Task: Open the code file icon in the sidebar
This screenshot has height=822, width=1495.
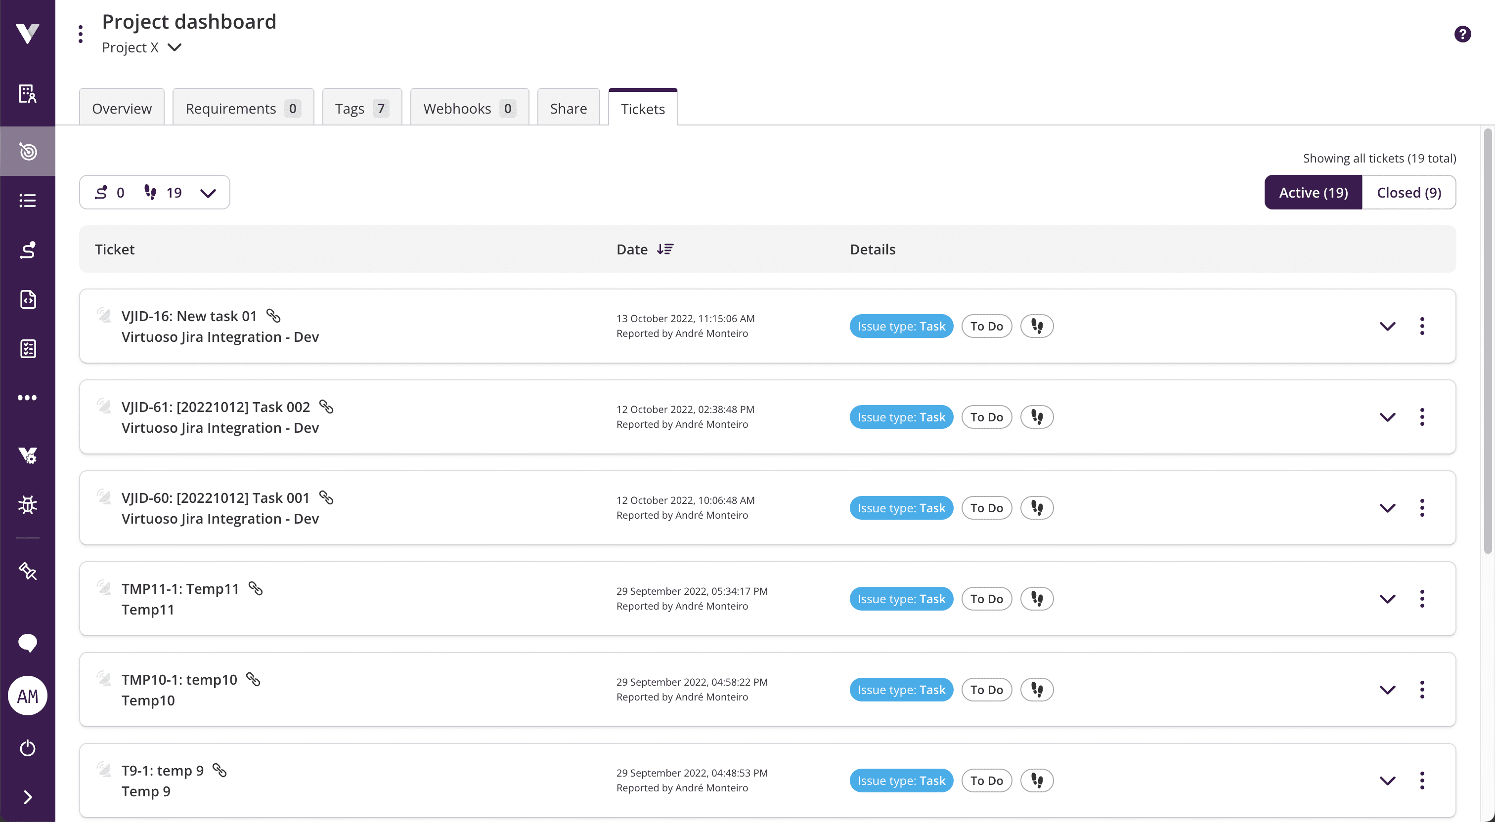Action: tap(27, 299)
